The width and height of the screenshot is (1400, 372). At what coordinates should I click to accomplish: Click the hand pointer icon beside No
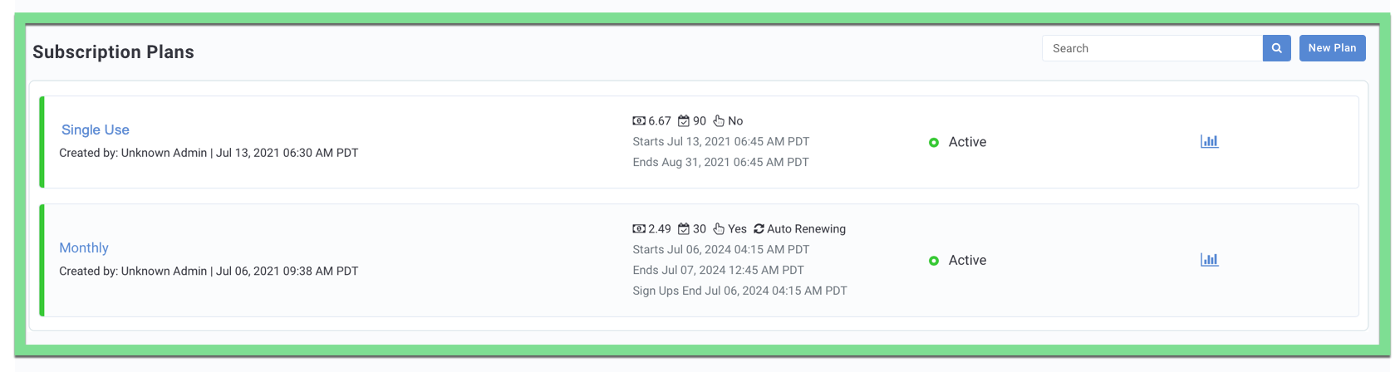coord(719,120)
